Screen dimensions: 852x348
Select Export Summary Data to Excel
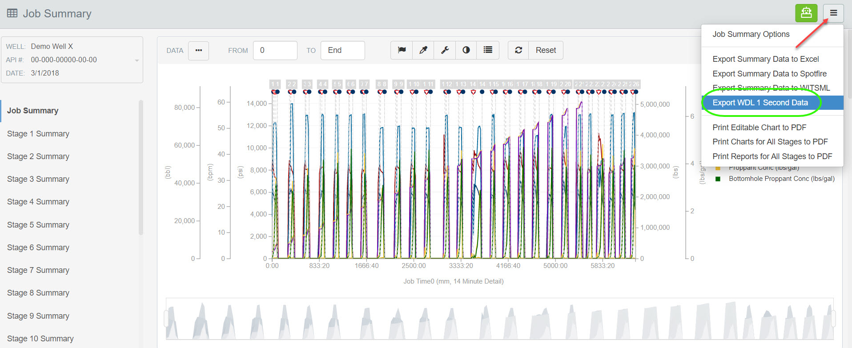click(x=765, y=59)
